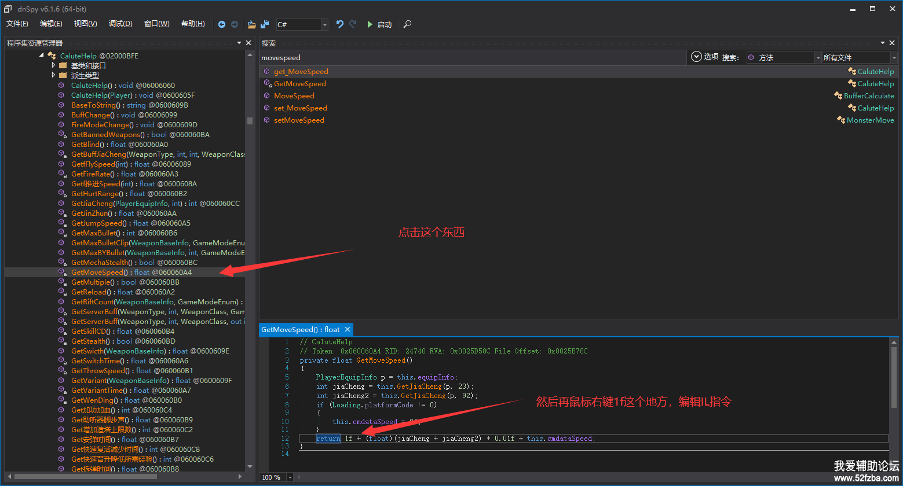This screenshot has width=903, height=486.
Task: Select GetStealth() method in the tree
Action: pos(125,341)
